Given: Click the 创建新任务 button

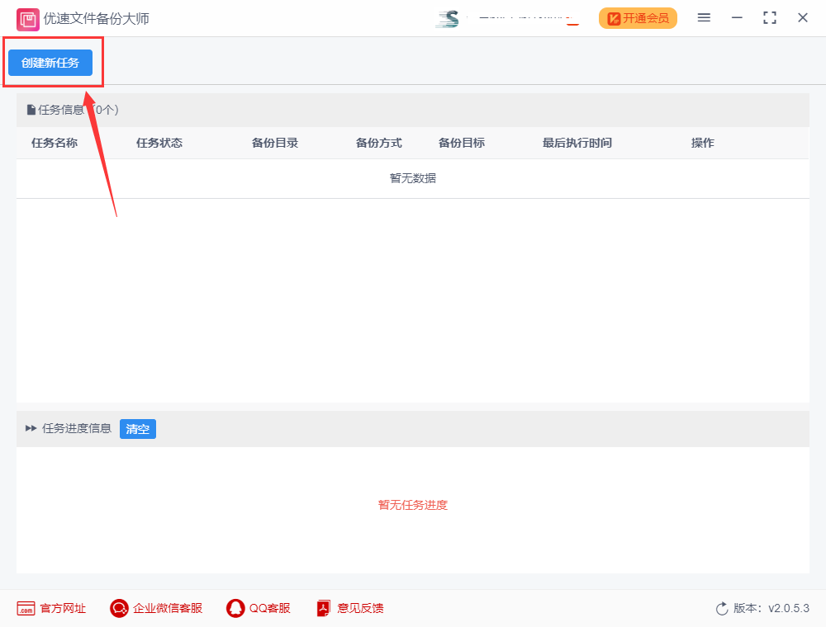Looking at the screenshot, I should point(50,62).
